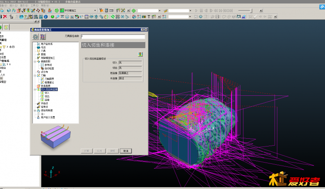This screenshot has height=189, width=325.
Task: Click the blue information icon
Action: coord(46,16)
